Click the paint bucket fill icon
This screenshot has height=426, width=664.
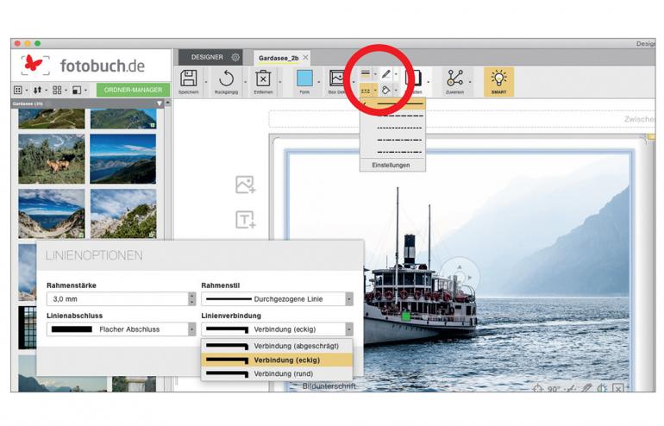pos(385,90)
